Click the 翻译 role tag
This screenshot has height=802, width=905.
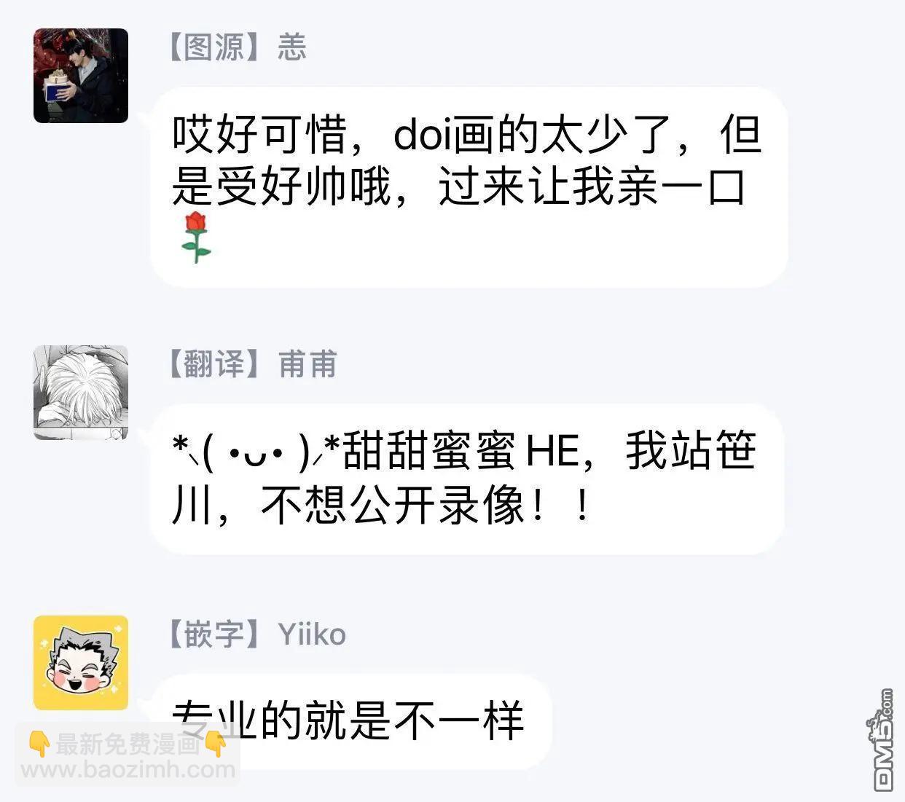[x=214, y=364]
